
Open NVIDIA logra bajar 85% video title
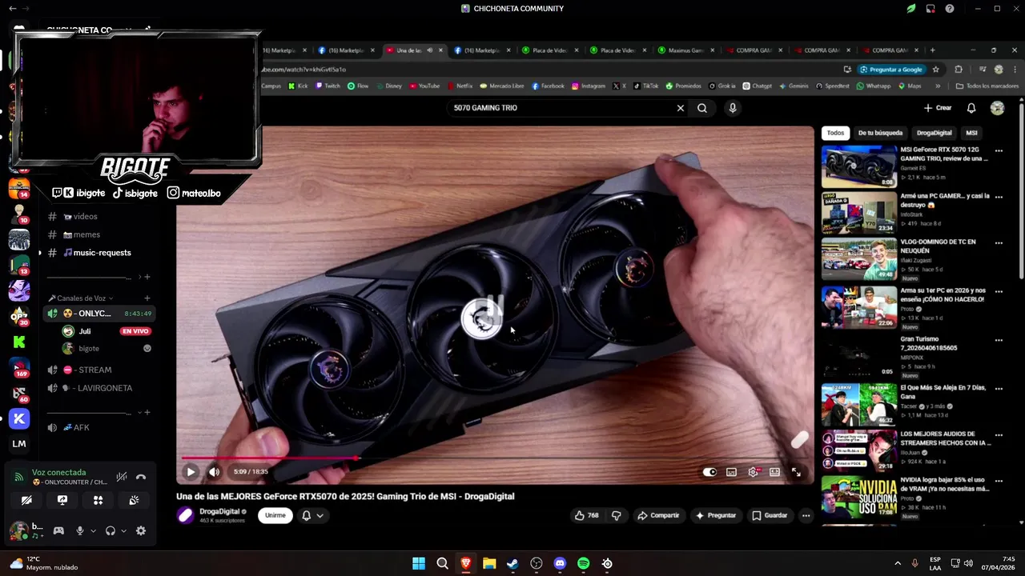click(x=946, y=484)
